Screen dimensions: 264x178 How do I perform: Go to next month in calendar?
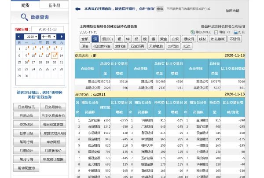pyautogui.click(x=62, y=37)
